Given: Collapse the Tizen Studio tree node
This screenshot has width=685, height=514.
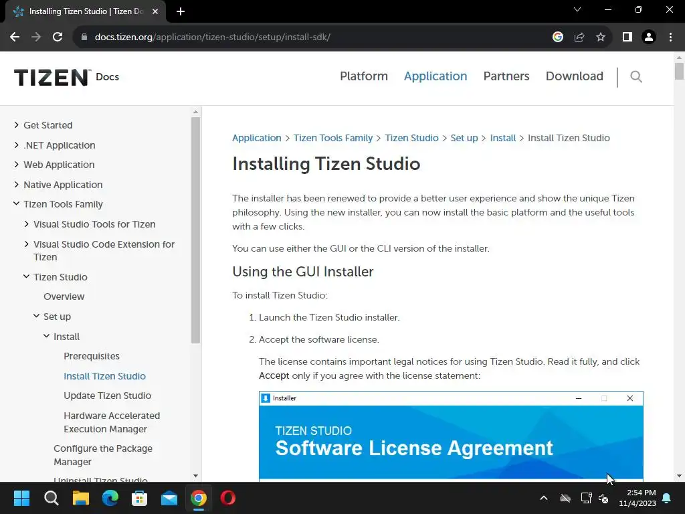Looking at the screenshot, I should [26, 276].
